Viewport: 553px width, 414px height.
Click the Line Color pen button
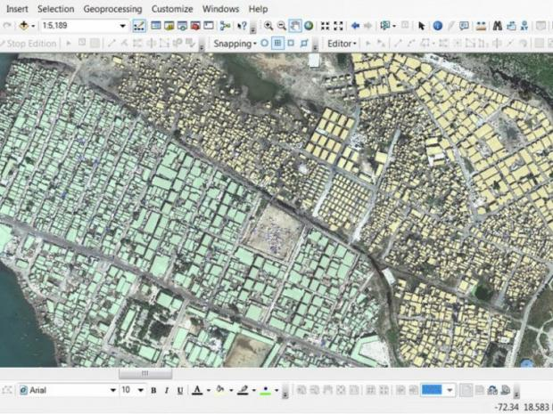pyautogui.click(x=243, y=390)
